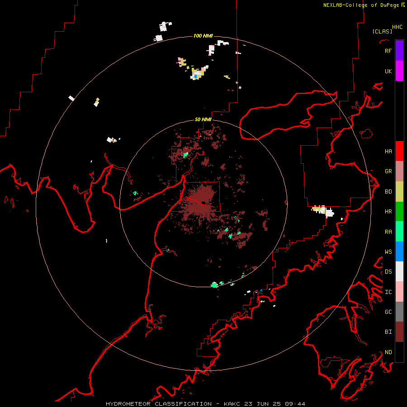The image size is (407, 407).
Task: Click the [CLAS] units label
Action: pyautogui.click(x=382, y=31)
